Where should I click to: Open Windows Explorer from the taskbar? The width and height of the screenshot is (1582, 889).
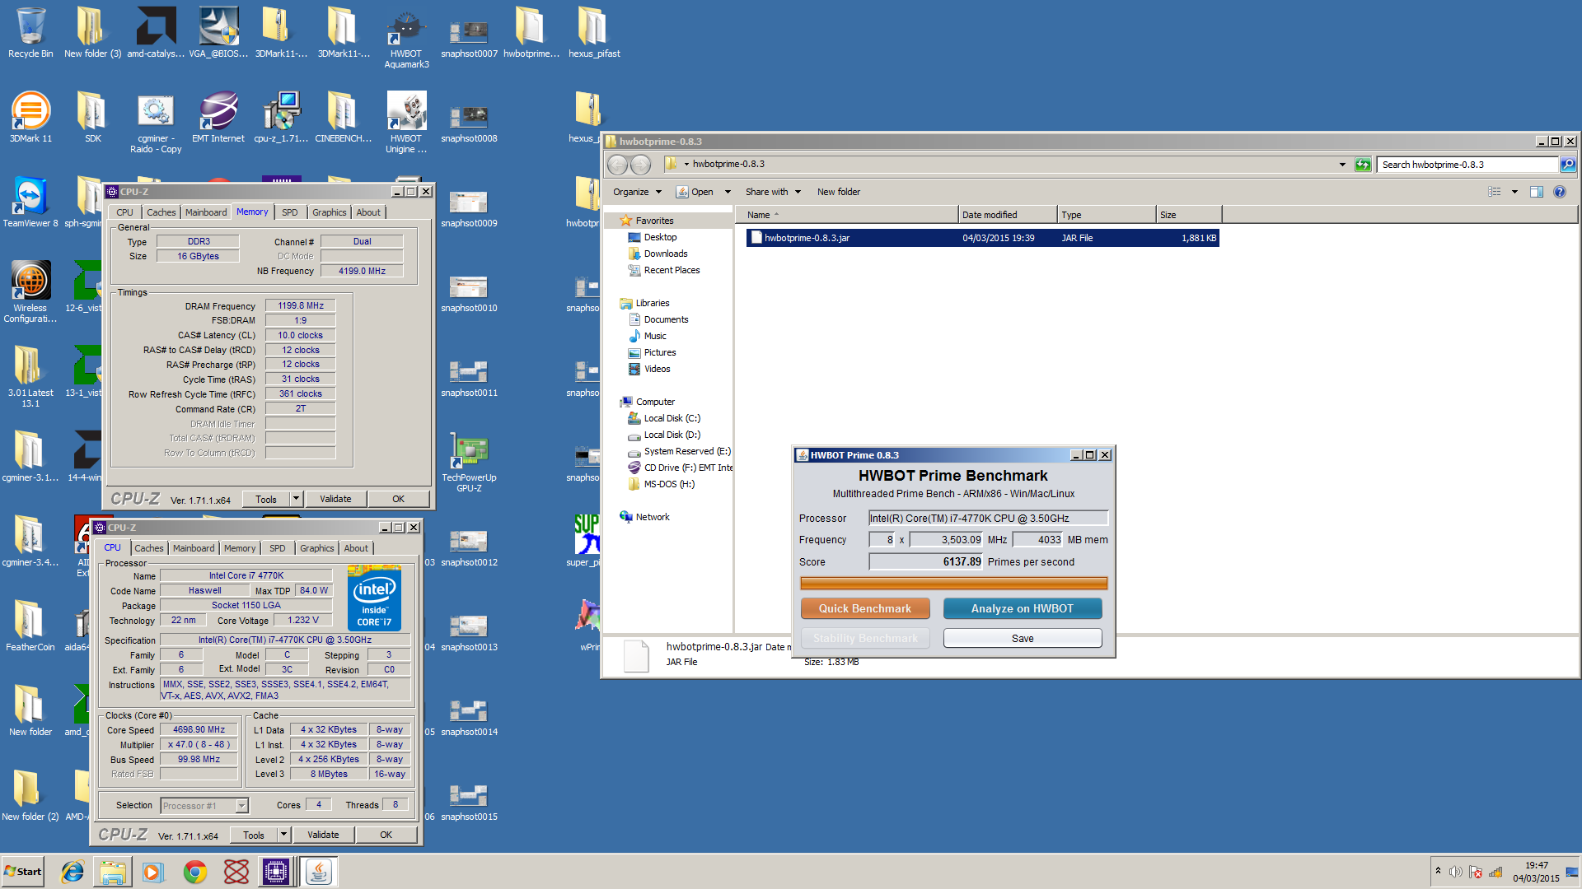click(x=113, y=872)
